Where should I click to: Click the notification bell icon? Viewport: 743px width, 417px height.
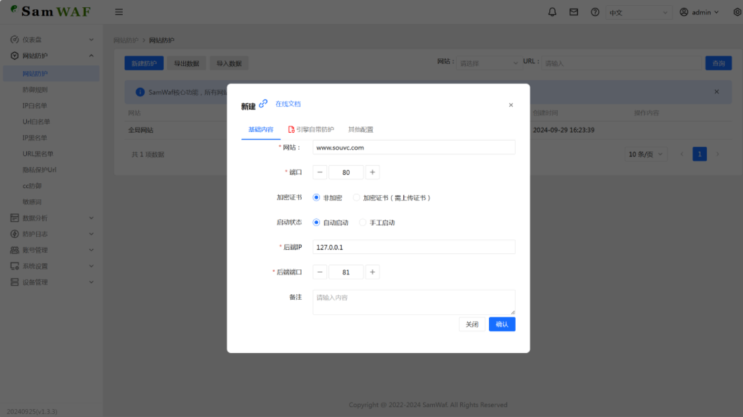click(x=552, y=12)
